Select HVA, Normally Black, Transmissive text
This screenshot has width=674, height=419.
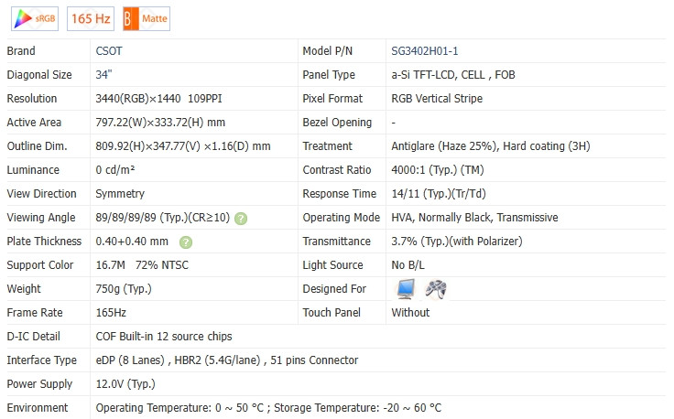click(474, 218)
